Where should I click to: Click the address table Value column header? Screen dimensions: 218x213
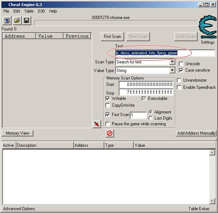tap(175, 145)
